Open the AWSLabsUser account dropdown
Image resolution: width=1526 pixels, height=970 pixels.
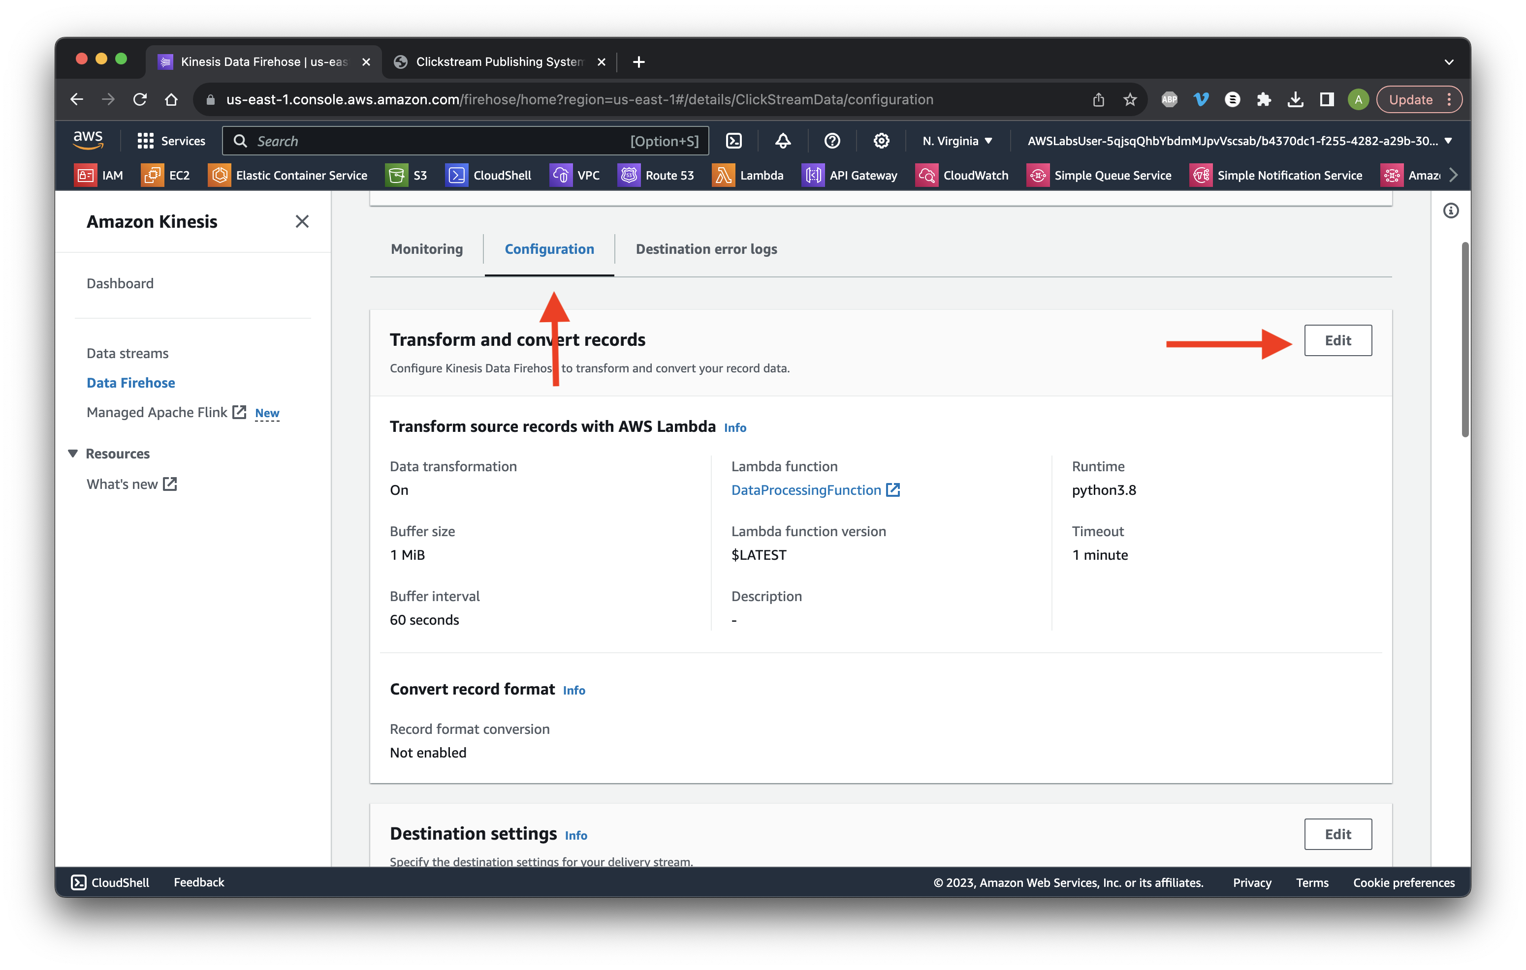point(1240,141)
